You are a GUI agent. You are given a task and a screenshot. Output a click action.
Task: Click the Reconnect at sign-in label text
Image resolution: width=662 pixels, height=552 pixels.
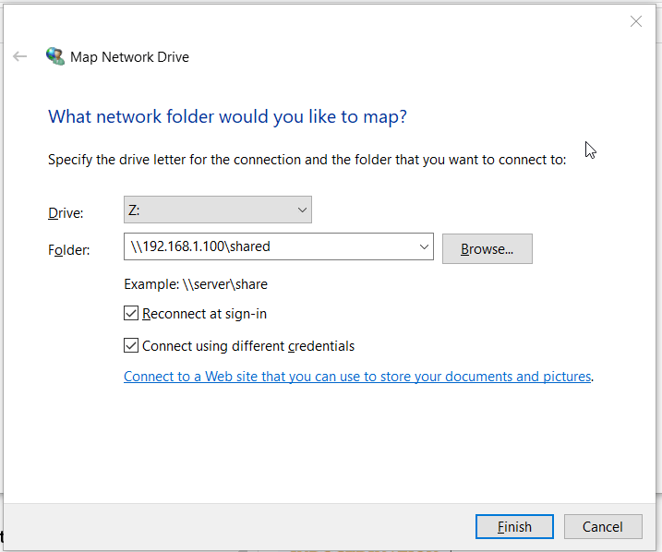pyautogui.click(x=204, y=314)
